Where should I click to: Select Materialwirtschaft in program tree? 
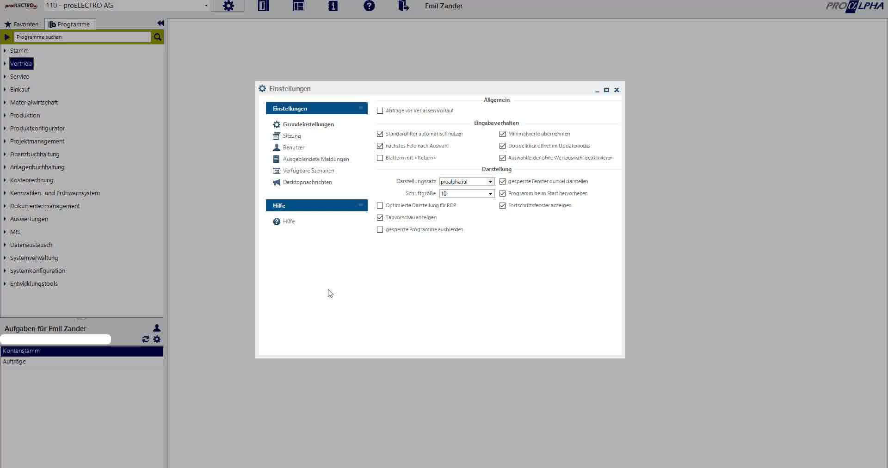[x=34, y=103]
